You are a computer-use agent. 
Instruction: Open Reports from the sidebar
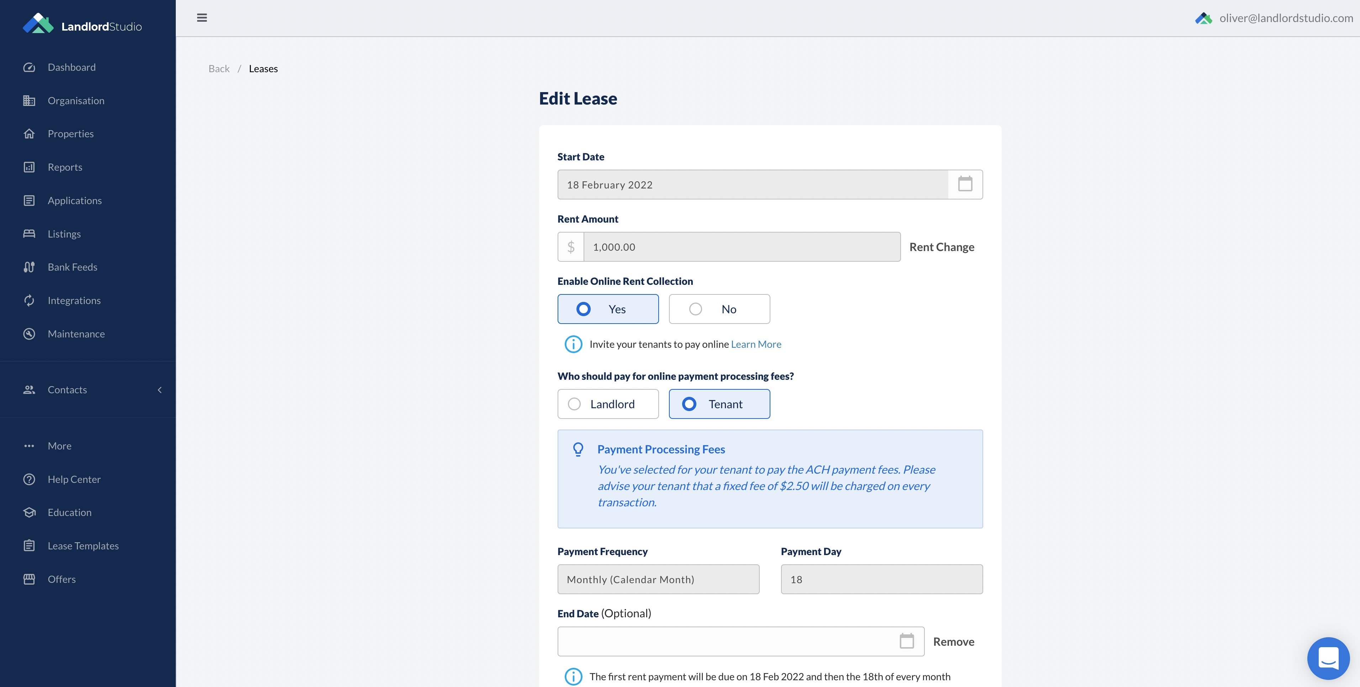point(65,167)
